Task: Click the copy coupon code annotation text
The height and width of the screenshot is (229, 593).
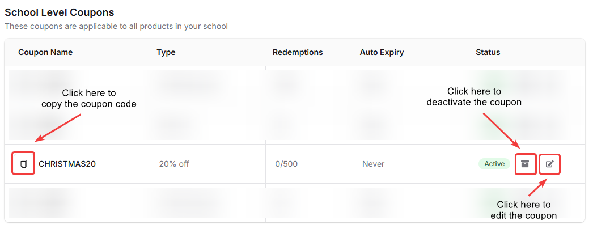Action: pos(89,98)
